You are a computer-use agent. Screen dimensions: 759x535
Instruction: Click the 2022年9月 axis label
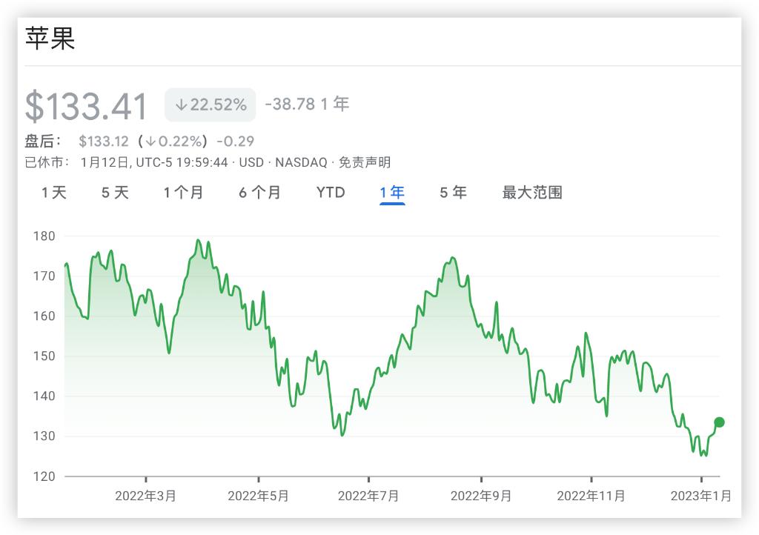tap(480, 496)
